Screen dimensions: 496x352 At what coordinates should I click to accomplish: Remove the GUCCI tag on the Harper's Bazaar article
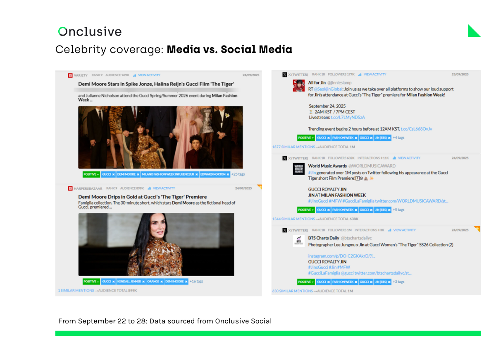click(113, 282)
